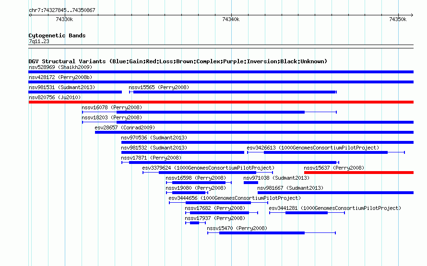Click the nsv528969 (Shaikh2009) label
This screenshot has width=427, height=266.
60,67
